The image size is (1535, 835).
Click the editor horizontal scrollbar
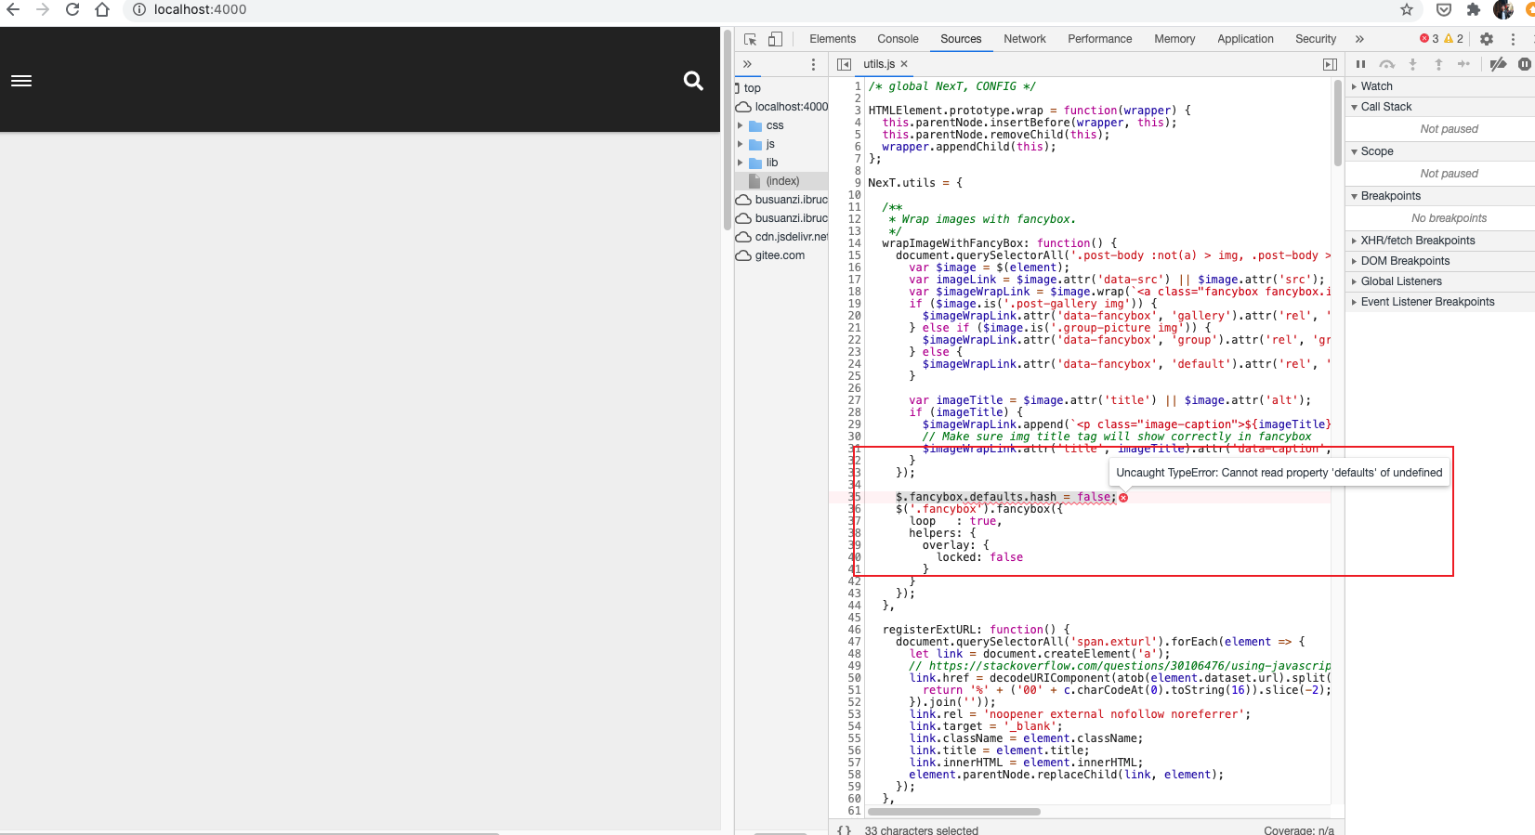tap(953, 811)
